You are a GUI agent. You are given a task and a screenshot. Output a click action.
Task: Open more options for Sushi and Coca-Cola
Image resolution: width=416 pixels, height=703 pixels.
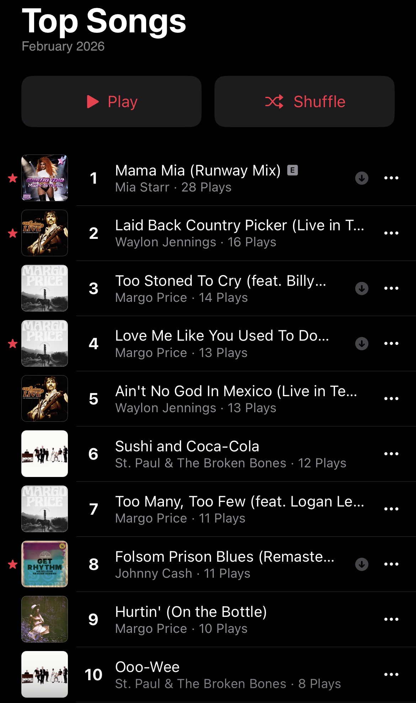click(x=391, y=454)
